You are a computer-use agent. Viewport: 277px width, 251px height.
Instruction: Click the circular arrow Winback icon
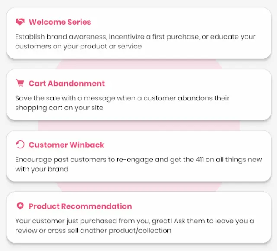pyautogui.click(x=20, y=145)
